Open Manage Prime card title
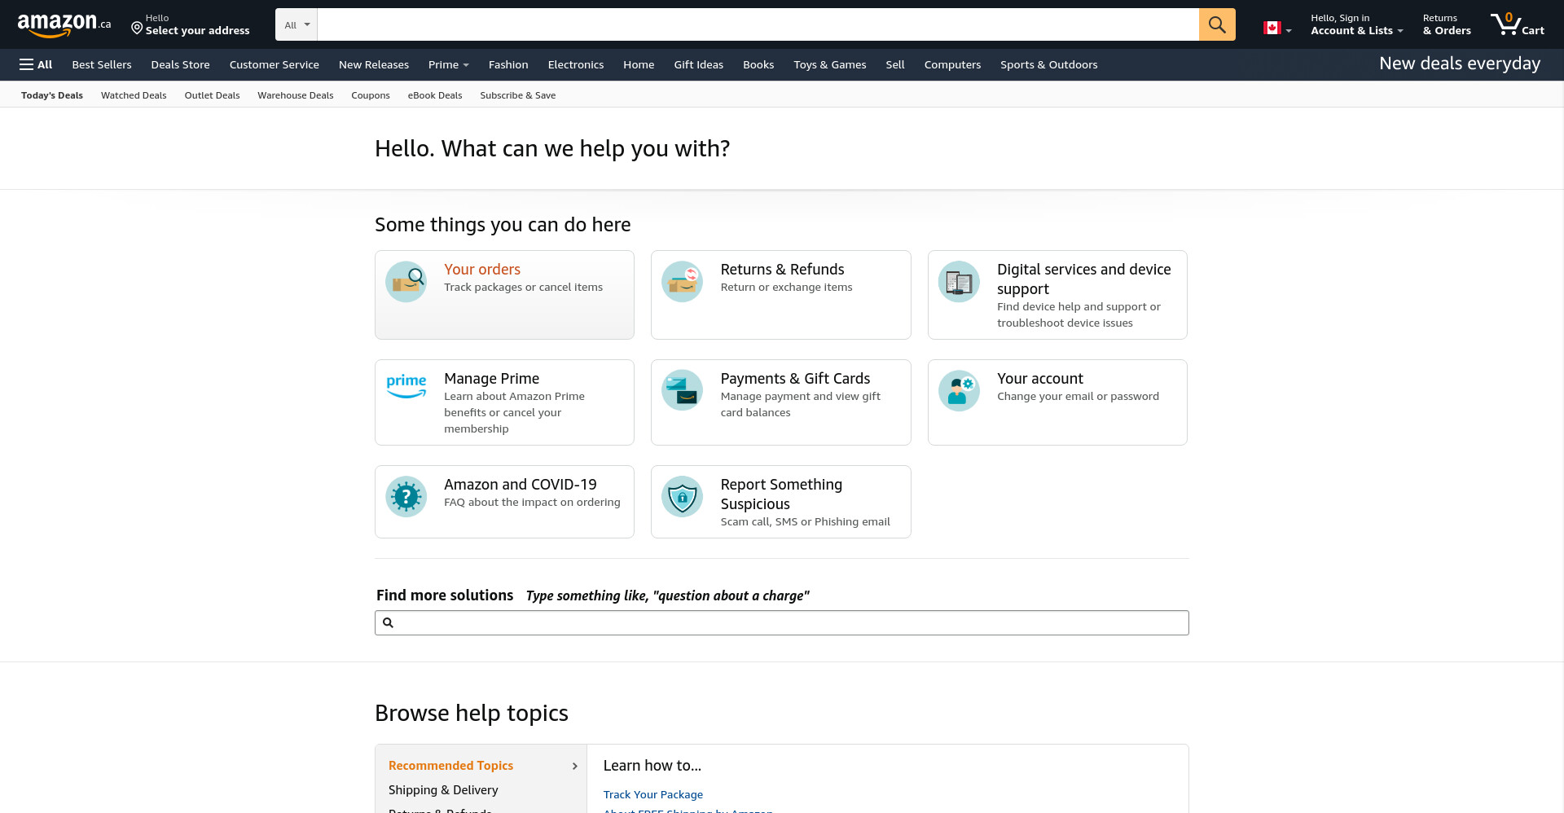Screen dimensions: 1564x813 491,379
